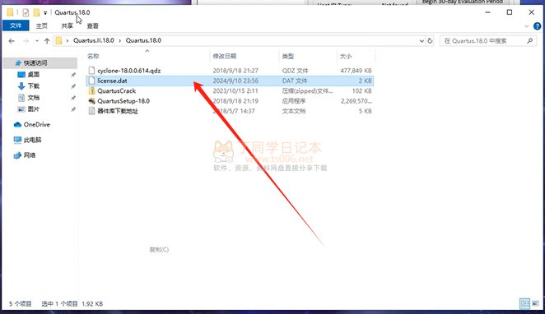Select the cyclone-18.0.0.614.qdz file
Viewport: 545px width, 314px height.
coord(129,71)
